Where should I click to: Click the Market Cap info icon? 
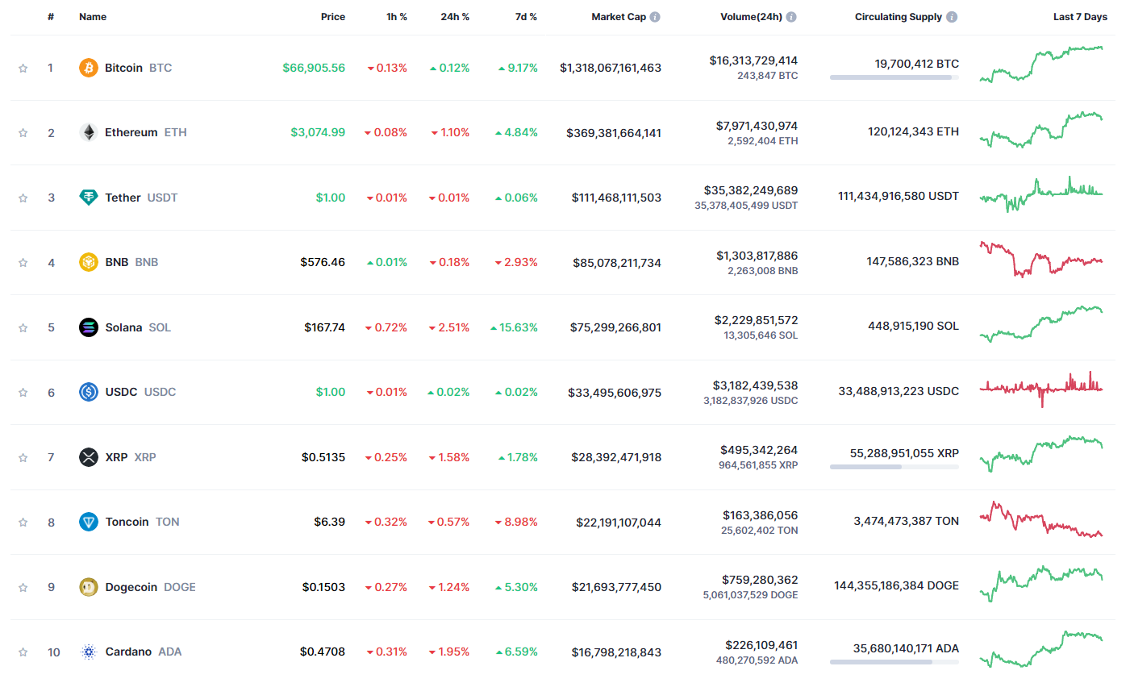tap(655, 17)
